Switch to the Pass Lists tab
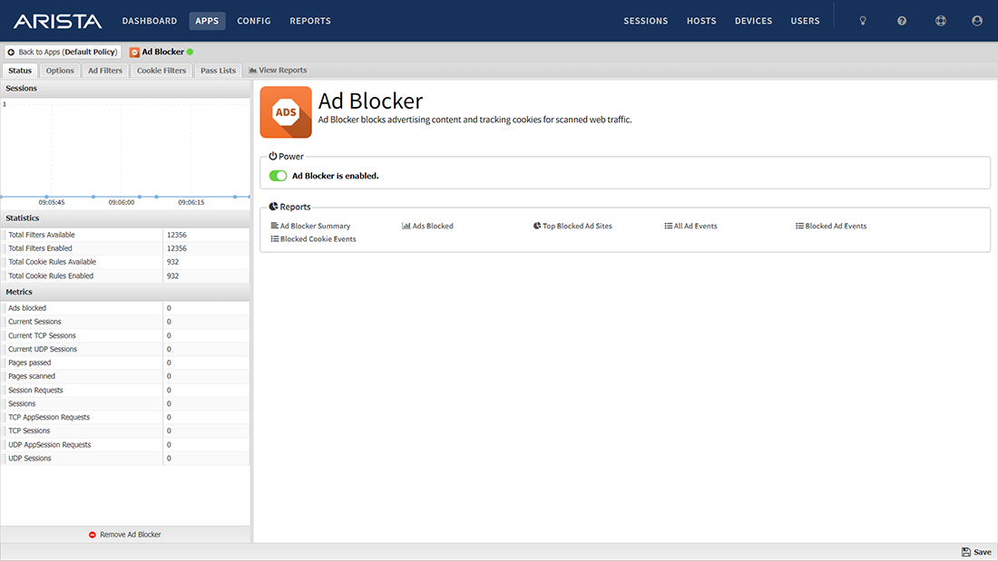The width and height of the screenshot is (998, 561). pyautogui.click(x=218, y=71)
